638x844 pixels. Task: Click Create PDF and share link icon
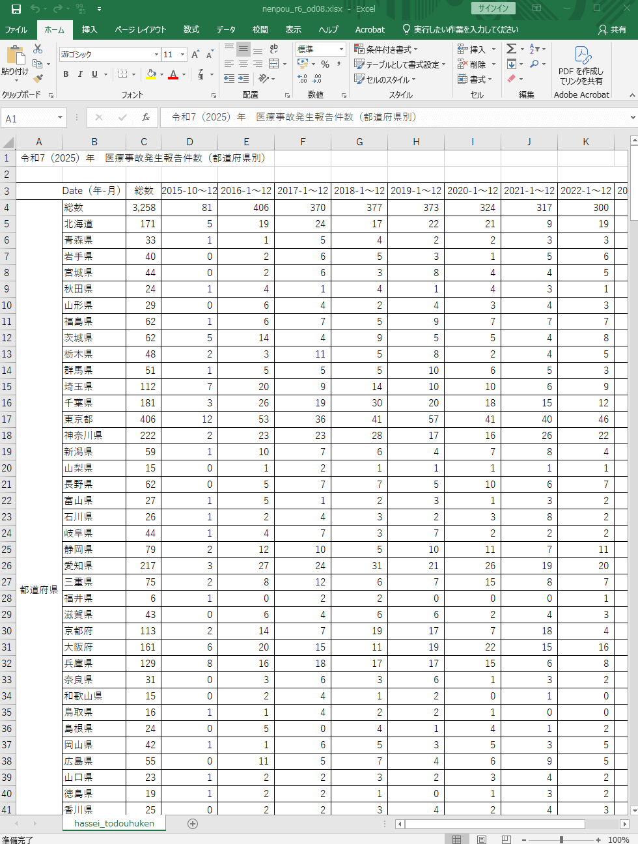click(581, 65)
